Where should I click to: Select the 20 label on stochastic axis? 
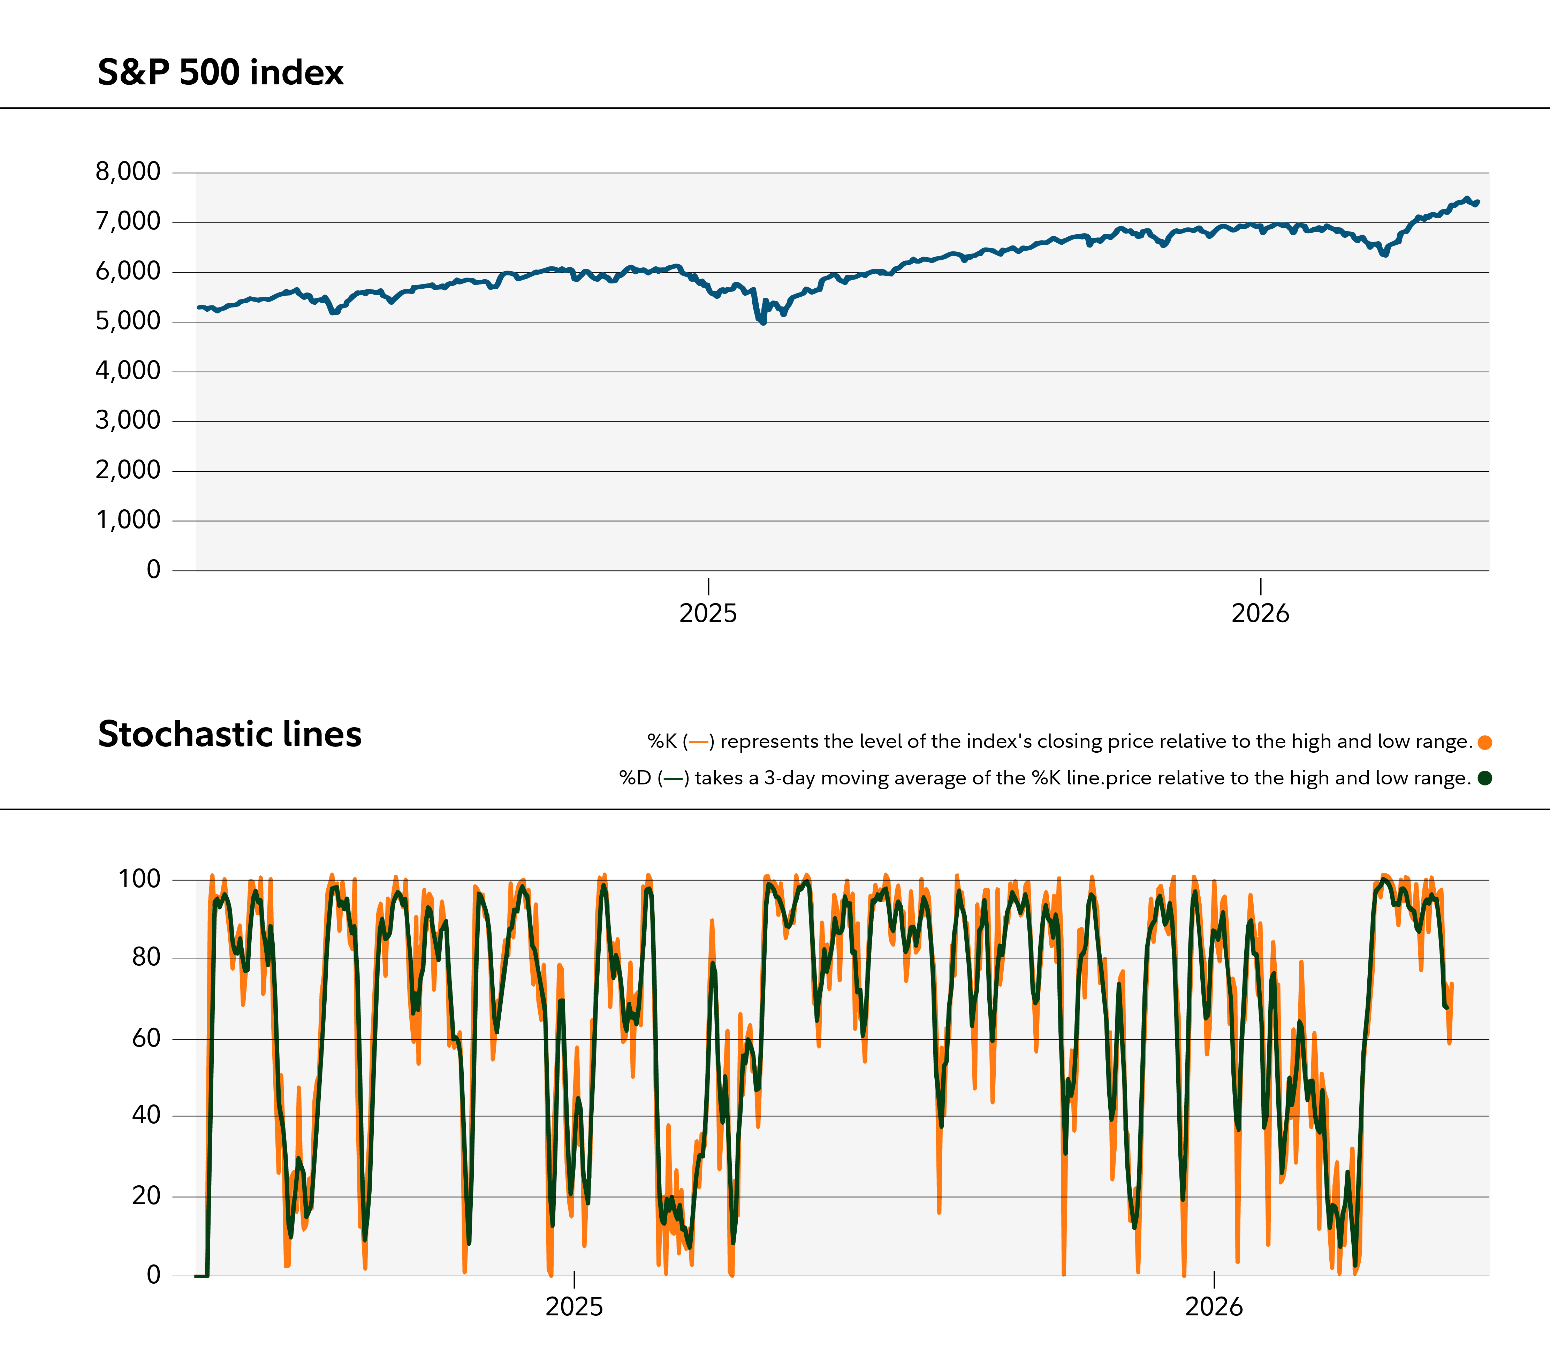146,1196
